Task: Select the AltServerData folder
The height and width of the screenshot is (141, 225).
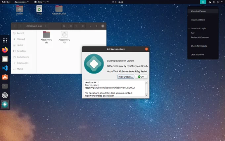Action: pyautogui.click(x=46, y=37)
